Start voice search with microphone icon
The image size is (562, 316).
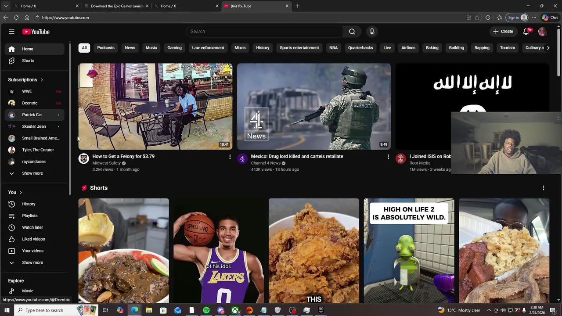(372, 32)
